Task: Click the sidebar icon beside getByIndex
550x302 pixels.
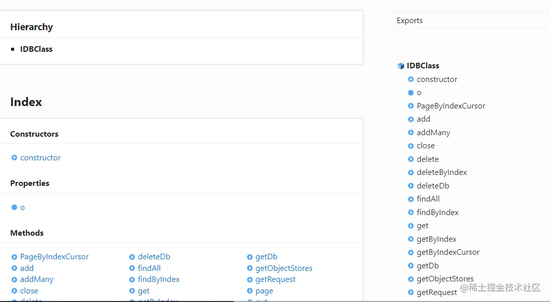Action: pos(411,239)
